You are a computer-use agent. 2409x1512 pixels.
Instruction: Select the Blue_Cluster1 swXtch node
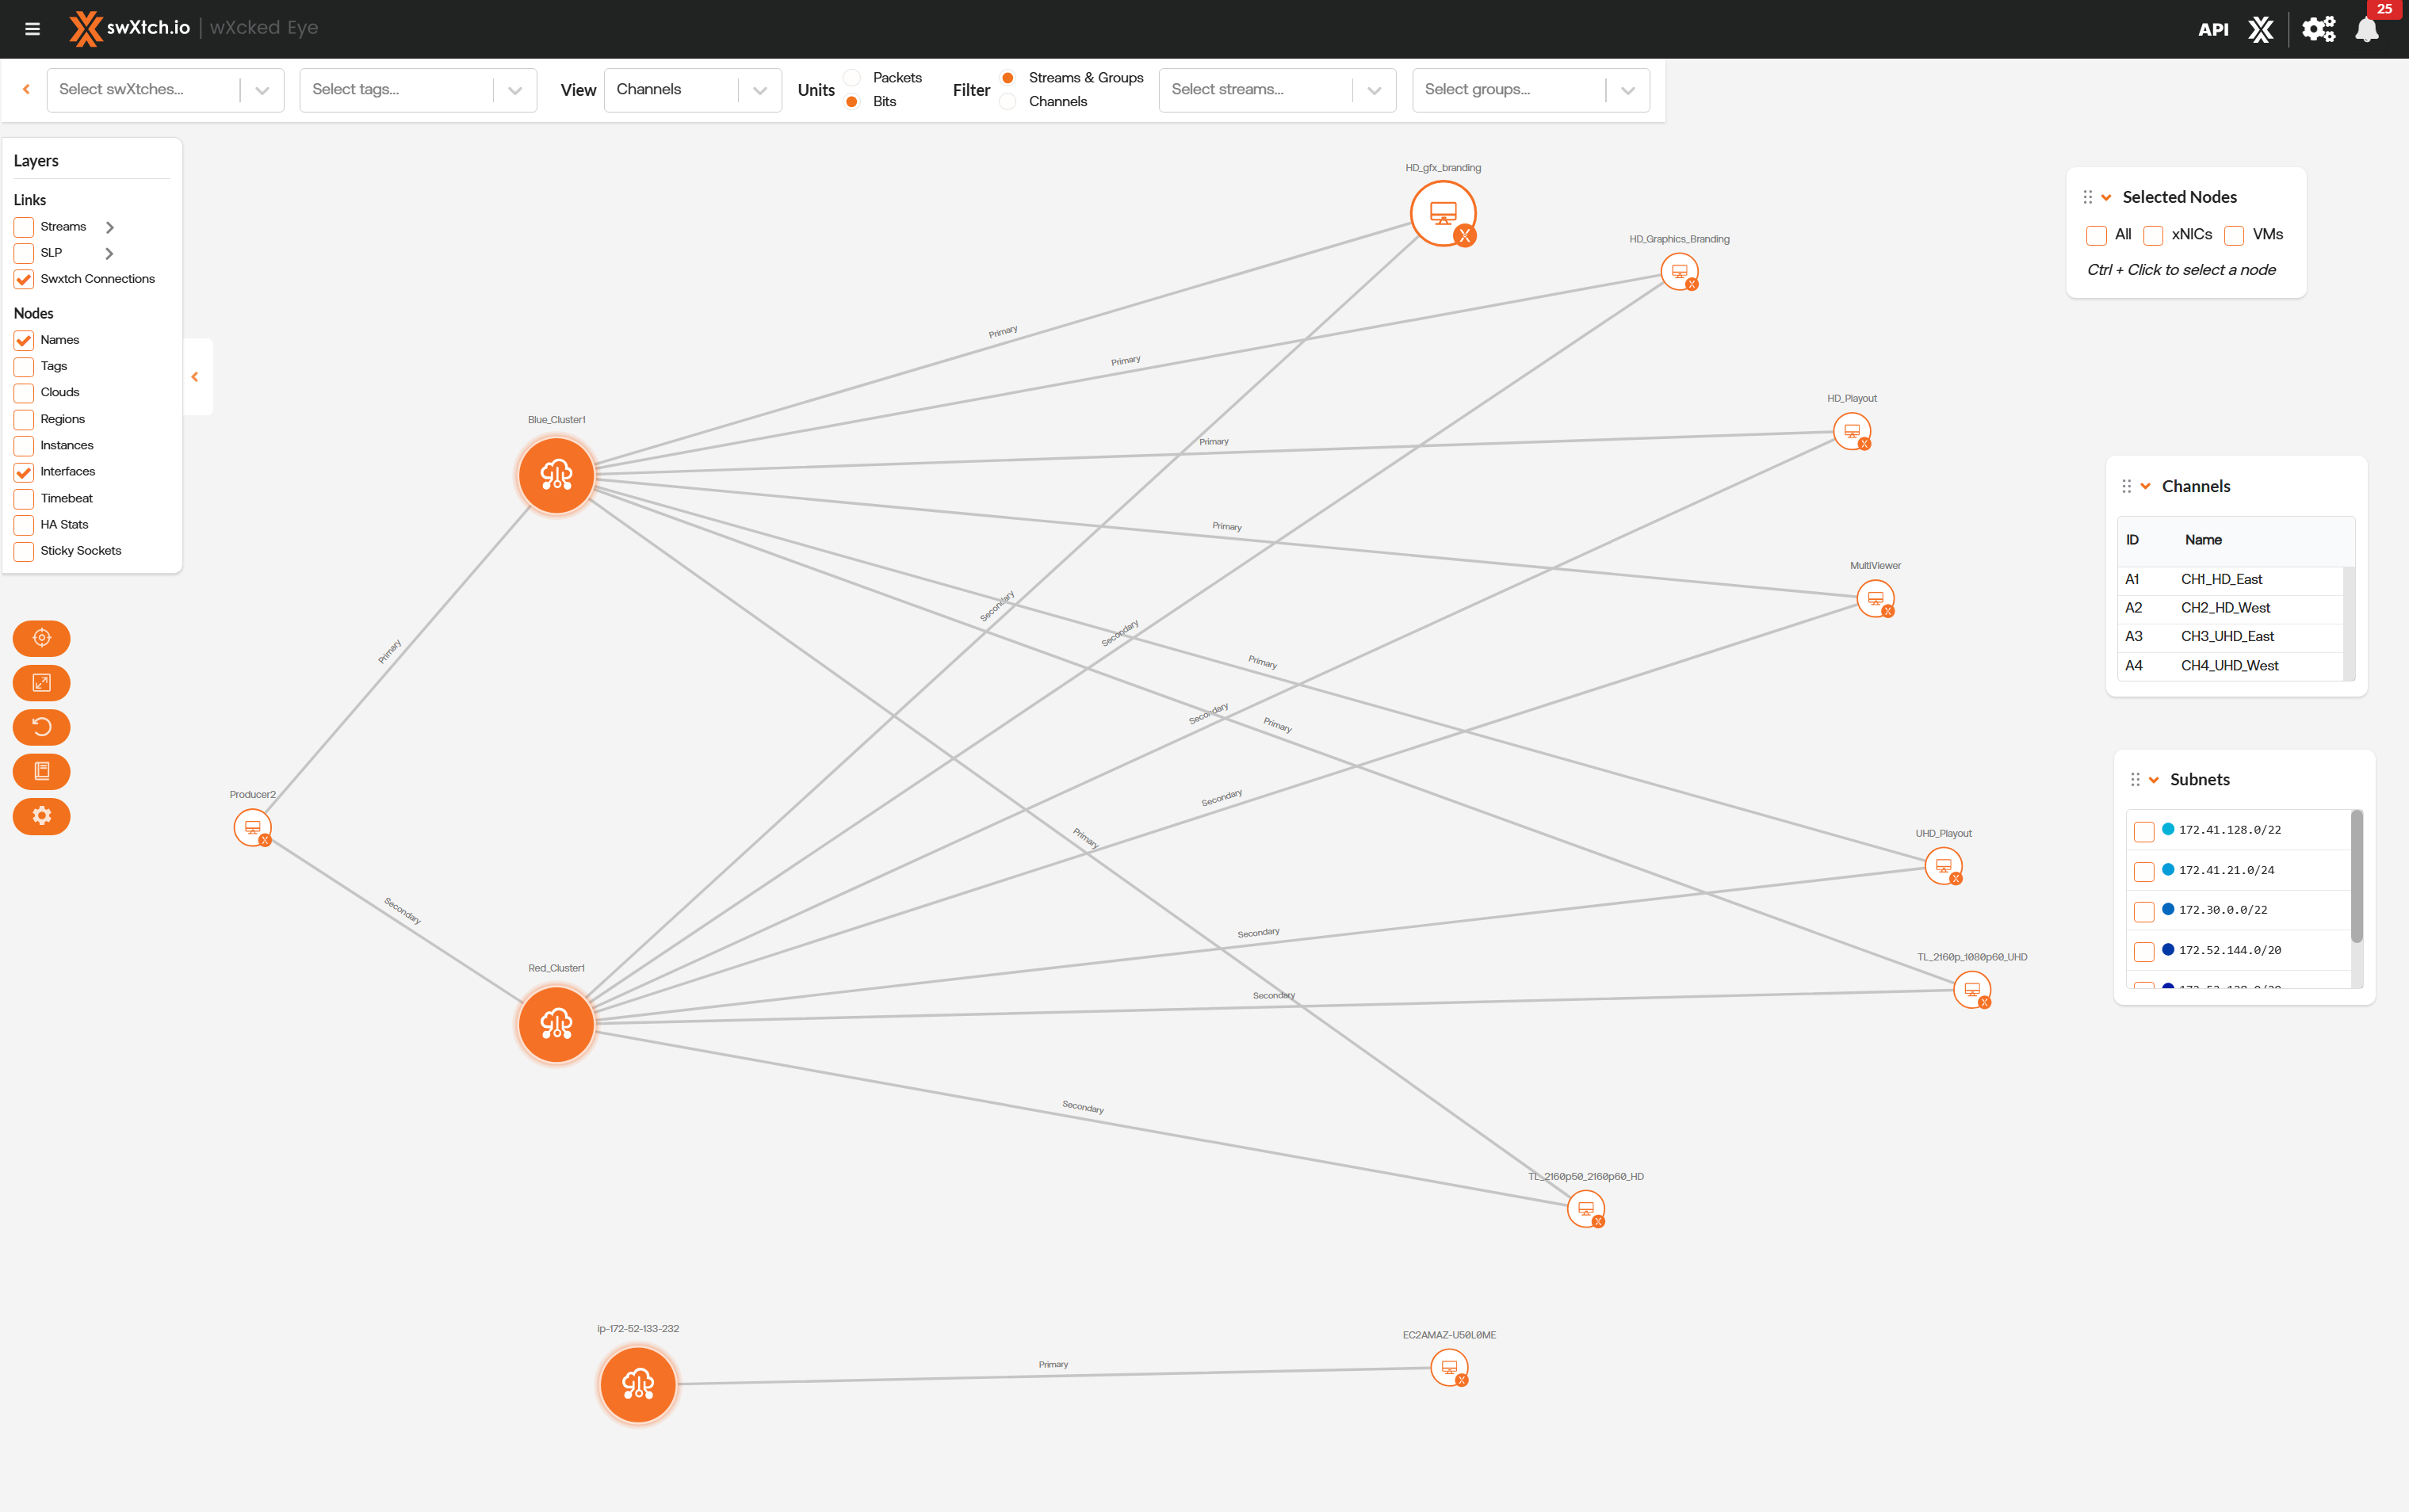[x=556, y=476]
